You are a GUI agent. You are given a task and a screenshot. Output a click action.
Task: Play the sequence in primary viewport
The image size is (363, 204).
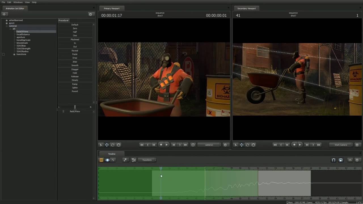tap(167, 145)
